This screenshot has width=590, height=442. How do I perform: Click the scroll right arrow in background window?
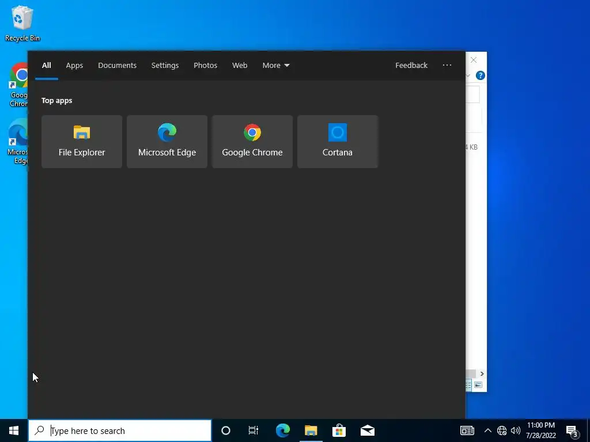click(x=482, y=374)
